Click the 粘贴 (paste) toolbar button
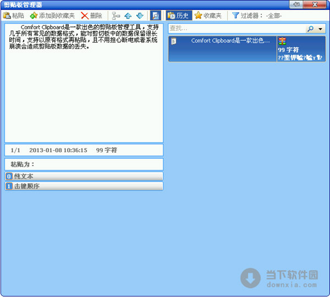 [14, 15]
